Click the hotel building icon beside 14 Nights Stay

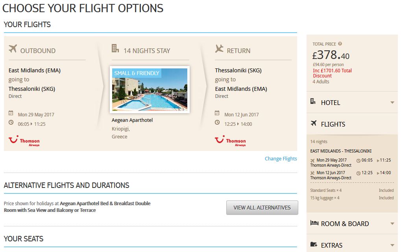pos(115,48)
